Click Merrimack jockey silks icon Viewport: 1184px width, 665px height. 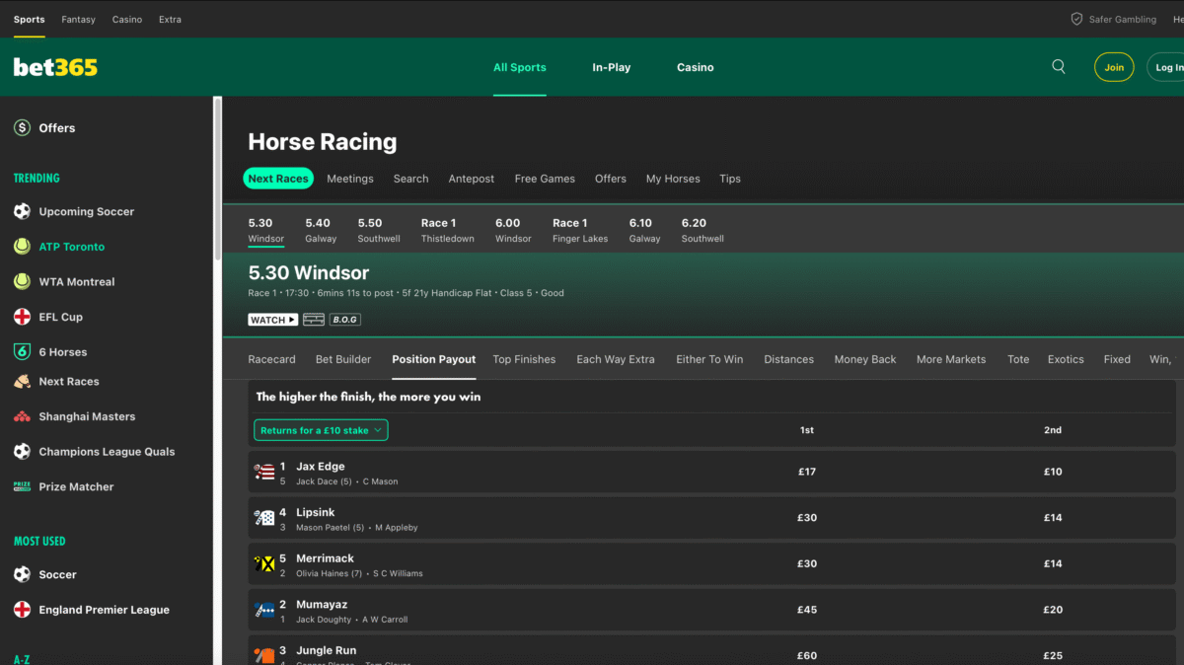coord(264,564)
